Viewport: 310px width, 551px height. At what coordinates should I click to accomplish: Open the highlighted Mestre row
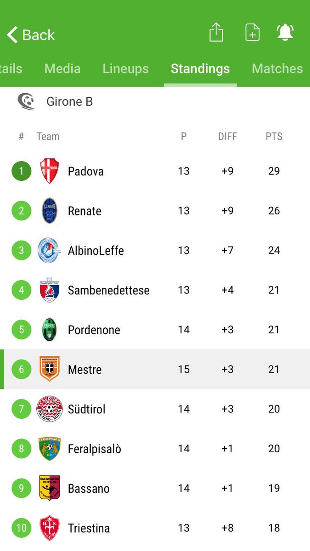[x=155, y=369]
